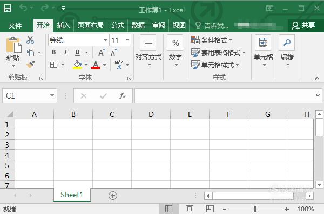Screen dimensions: 324x214
Task: Increase font size with large A
Action: [x=102, y=52]
